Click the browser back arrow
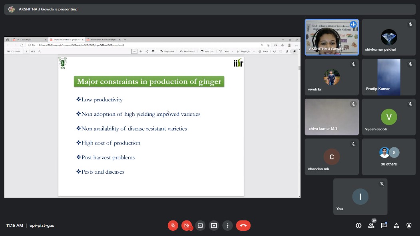The image size is (420, 236). click(8, 45)
